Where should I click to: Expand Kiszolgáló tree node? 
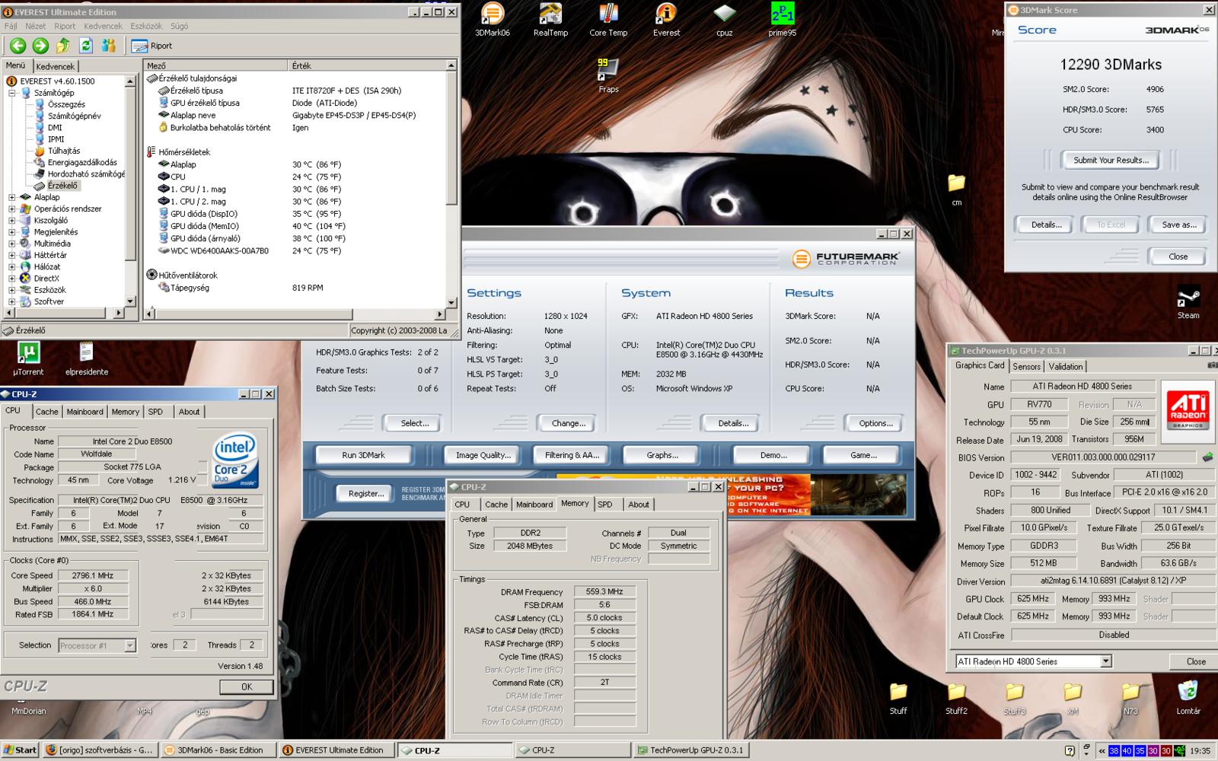pyautogui.click(x=12, y=221)
